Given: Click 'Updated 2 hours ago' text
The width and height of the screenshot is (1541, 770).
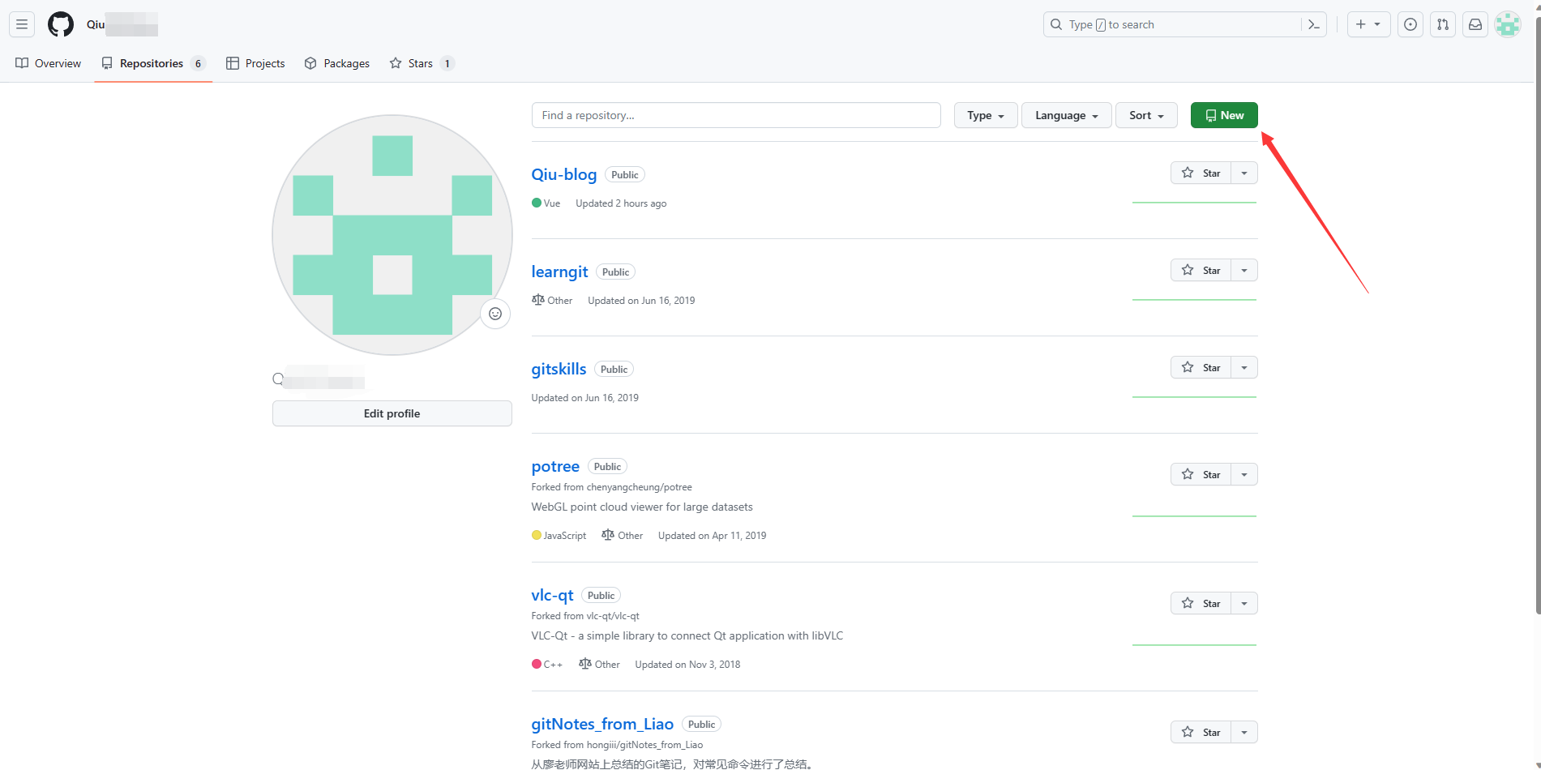Looking at the screenshot, I should [x=621, y=203].
